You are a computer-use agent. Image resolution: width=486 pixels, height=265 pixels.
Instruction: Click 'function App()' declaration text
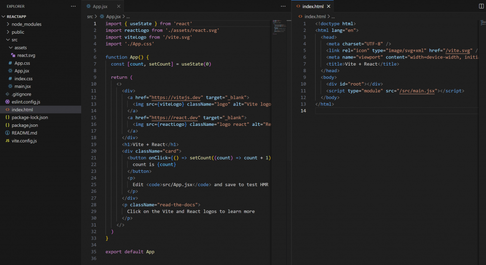124,57
